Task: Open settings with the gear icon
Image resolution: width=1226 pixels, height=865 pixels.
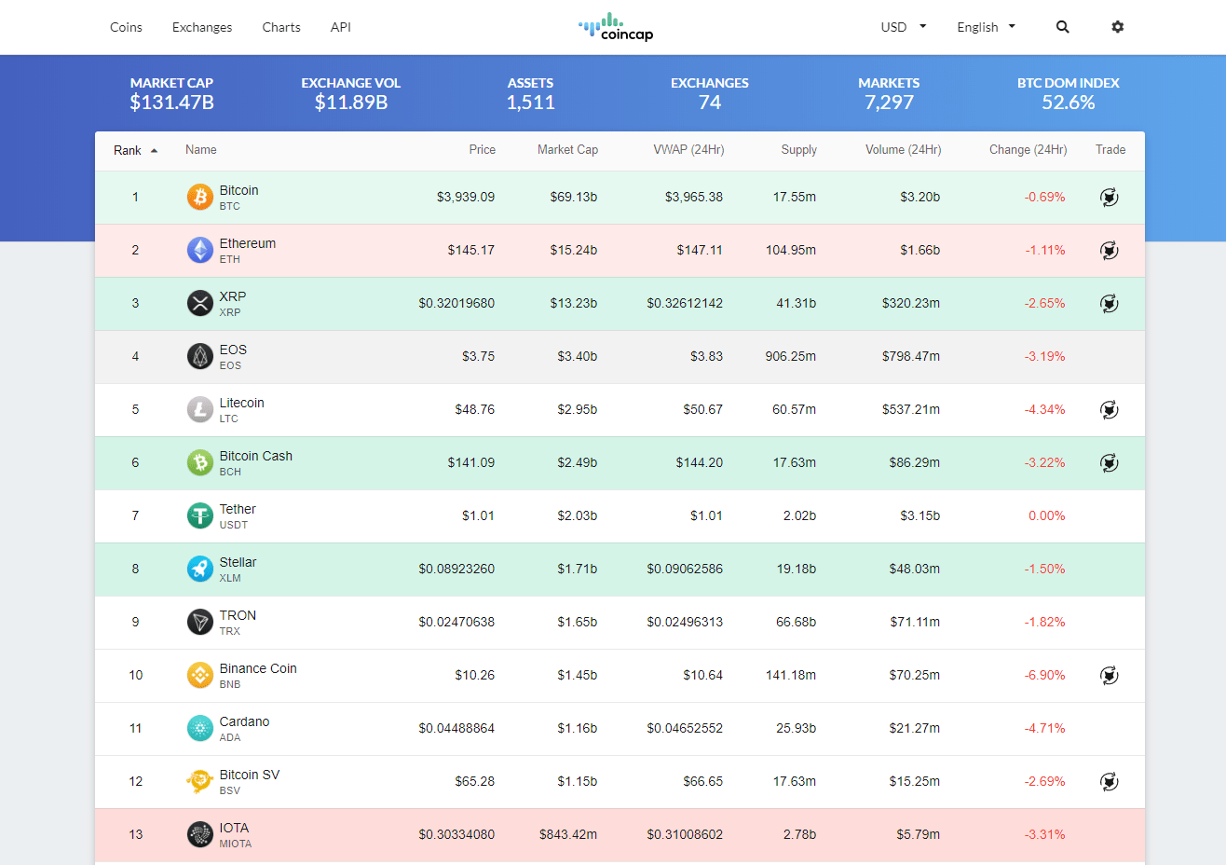Action: tap(1117, 27)
